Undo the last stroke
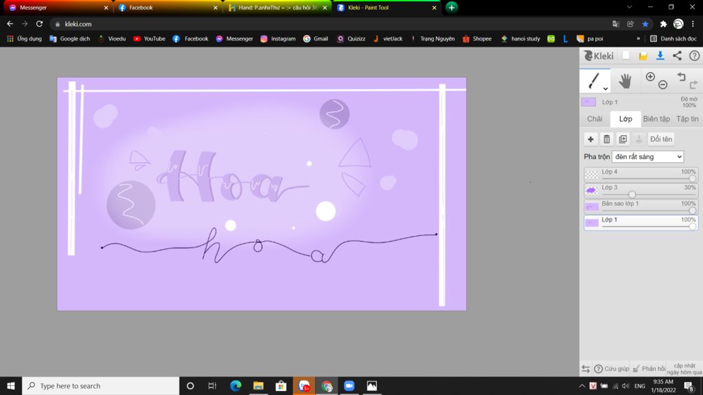The image size is (703, 395). coord(682,77)
